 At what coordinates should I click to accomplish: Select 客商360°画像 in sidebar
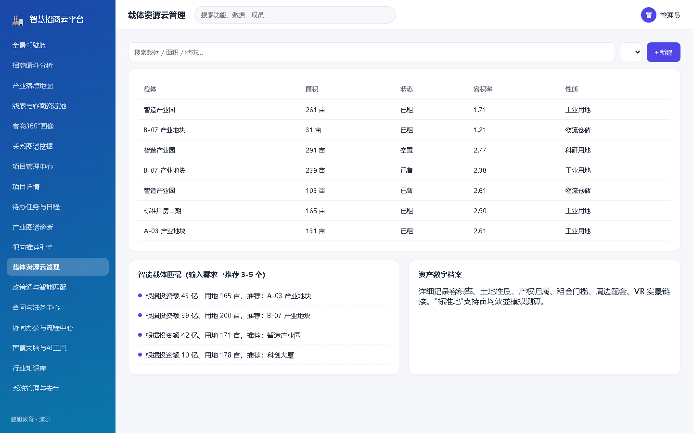pos(58,126)
